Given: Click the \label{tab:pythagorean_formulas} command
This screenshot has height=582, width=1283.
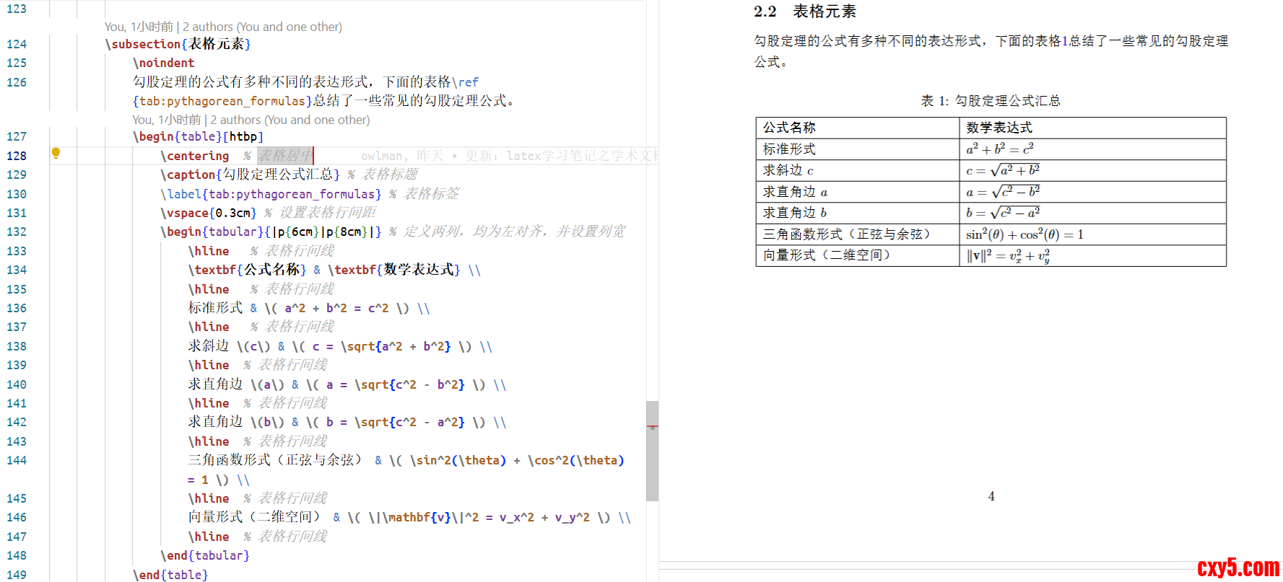Looking at the screenshot, I should point(271,194).
